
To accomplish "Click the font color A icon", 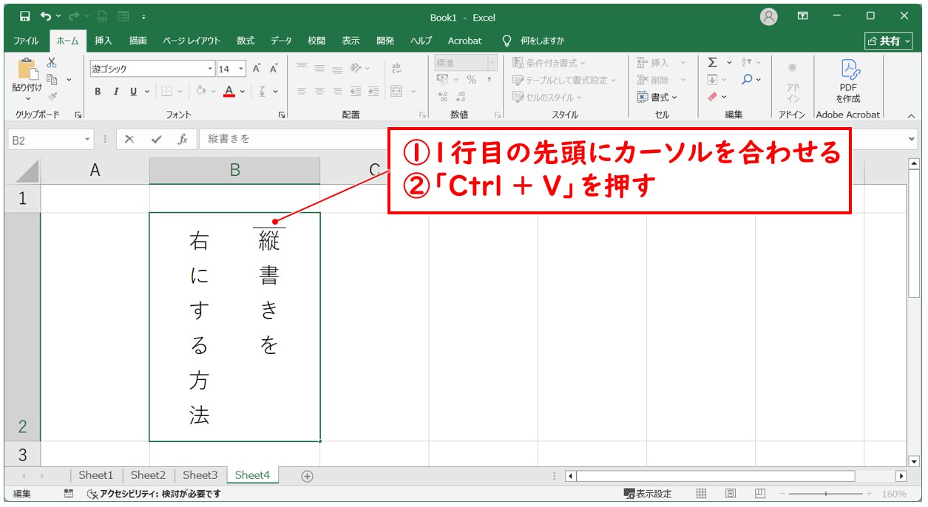I will 229,92.
